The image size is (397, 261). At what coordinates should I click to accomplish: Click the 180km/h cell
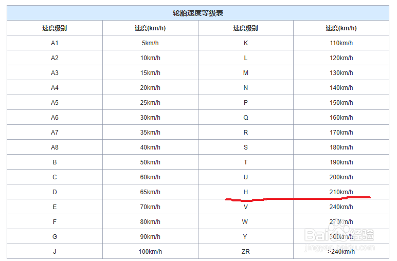coord(341,147)
